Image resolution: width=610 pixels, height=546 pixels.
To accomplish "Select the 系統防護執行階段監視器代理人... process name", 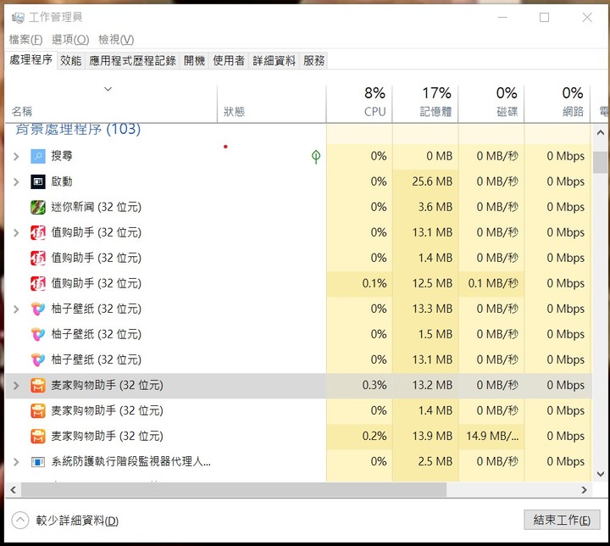I will (x=131, y=462).
